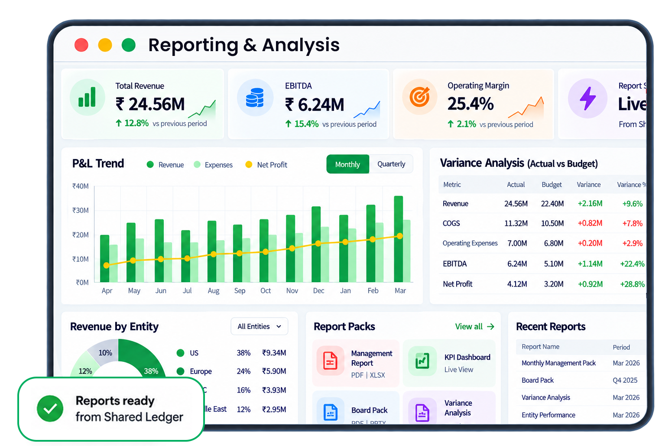Click the up arrow beside 15.4%
The height and width of the screenshot is (446, 662).
pyautogui.click(x=289, y=124)
